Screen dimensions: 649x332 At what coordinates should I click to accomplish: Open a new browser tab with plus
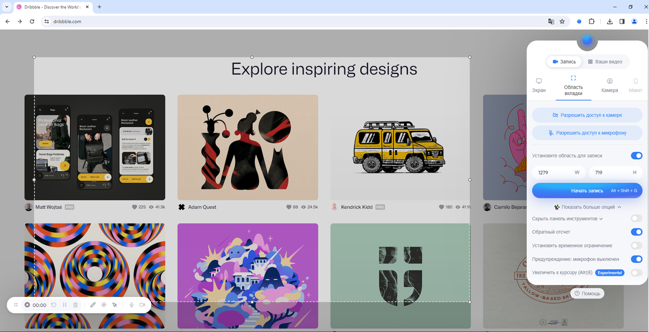click(99, 6)
